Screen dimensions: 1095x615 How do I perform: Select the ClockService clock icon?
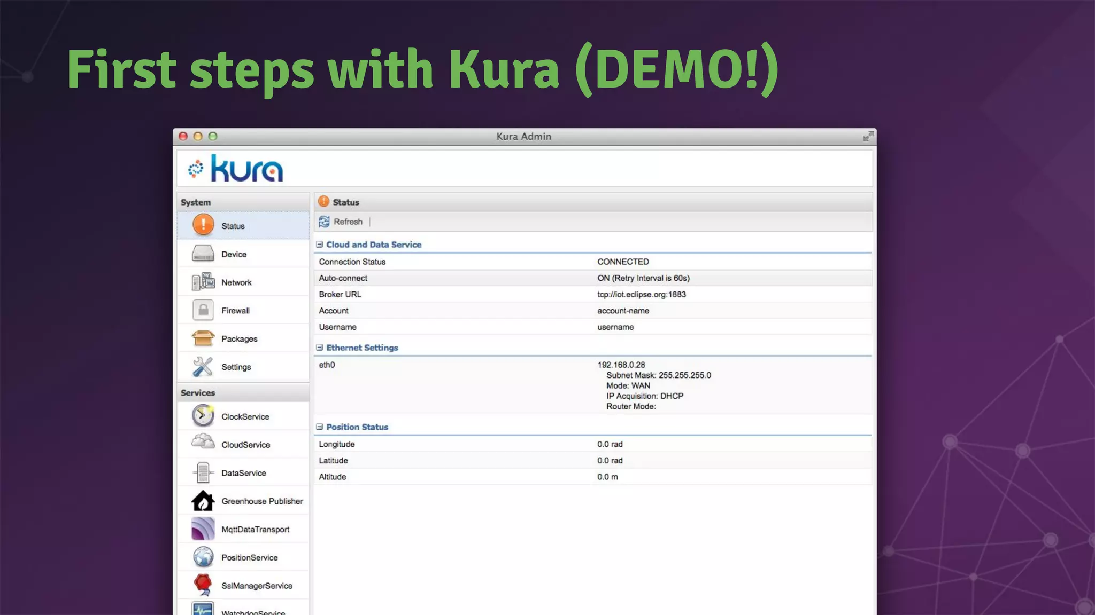(x=203, y=416)
